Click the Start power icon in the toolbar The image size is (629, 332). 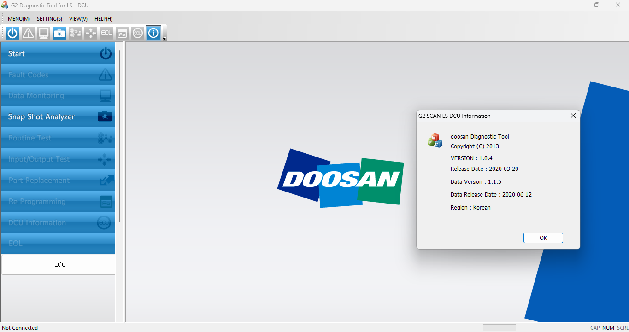(x=12, y=33)
